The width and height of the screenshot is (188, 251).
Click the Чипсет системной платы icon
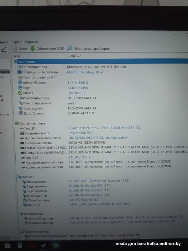click(x=22, y=138)
